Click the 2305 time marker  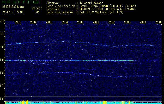[80, 22]
